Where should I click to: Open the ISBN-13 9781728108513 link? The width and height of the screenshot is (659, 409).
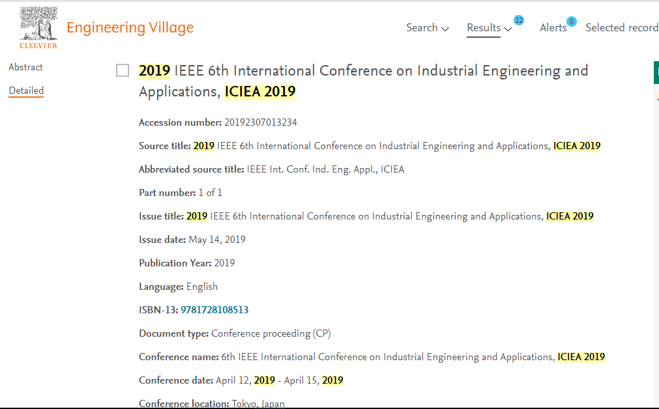[214, 310]
